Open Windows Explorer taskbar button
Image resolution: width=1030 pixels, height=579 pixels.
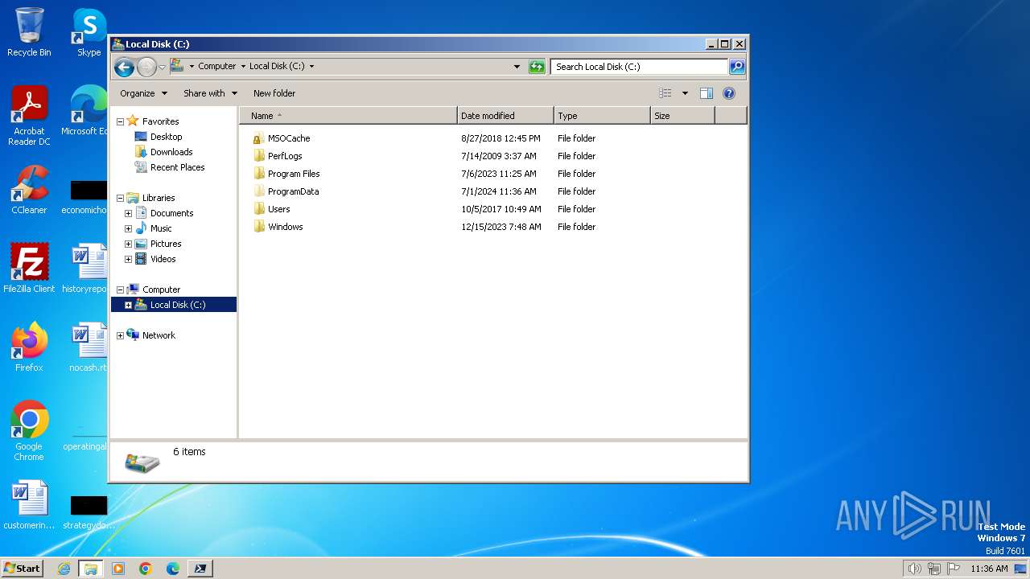point(91,569)
